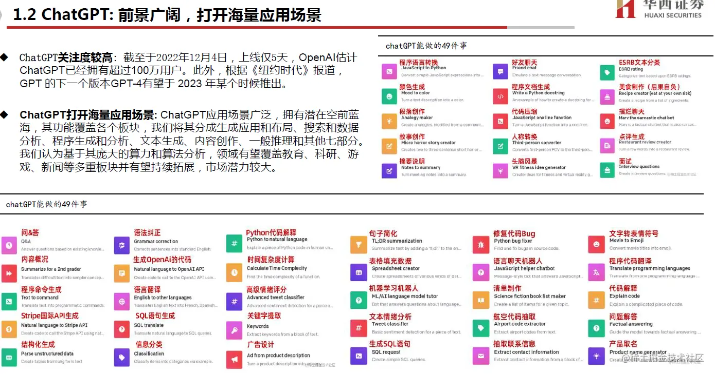Screen dimensions: 715x374
Task: Click the Mood to color green icon
Action: click(389, 96)
